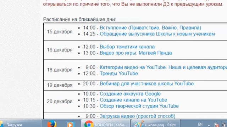This screenshot has height=127, width=227.
Task: Switch to the KONODEN Chrome window in taskbar
Action: tap(106, 123)
